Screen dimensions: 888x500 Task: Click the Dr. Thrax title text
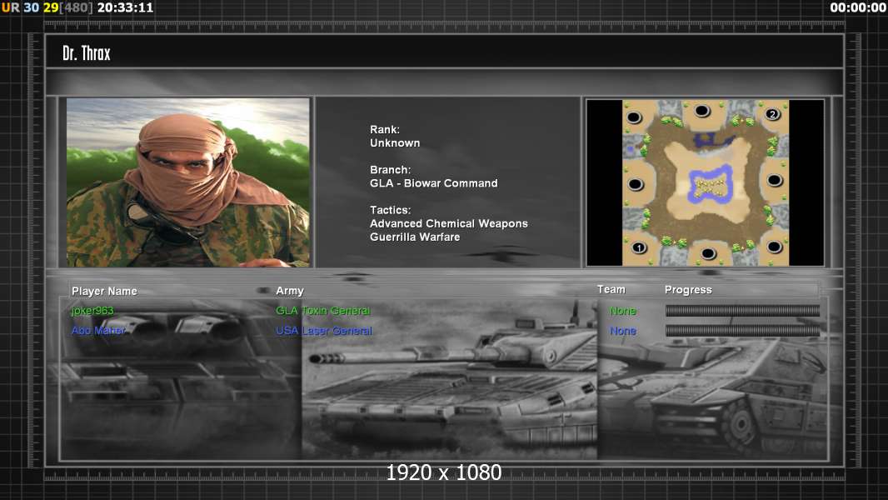click(87, 53)
